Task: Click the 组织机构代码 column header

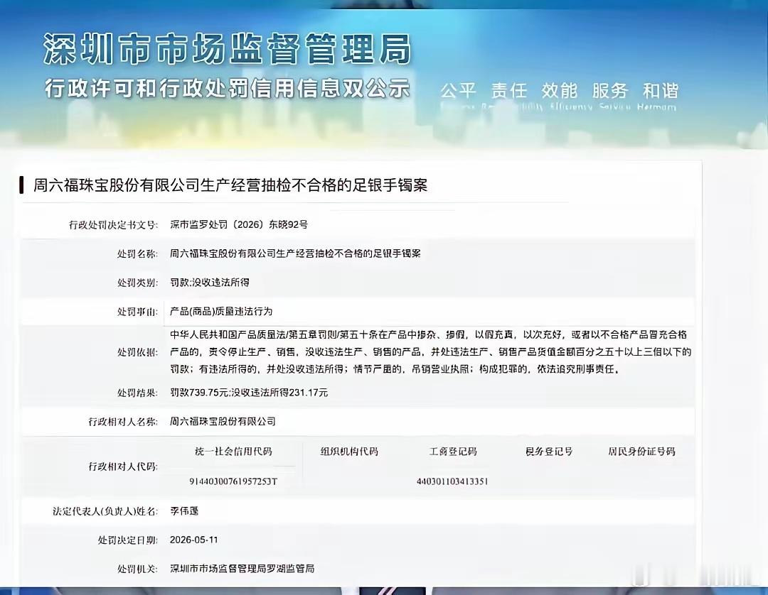Action: pos(349,452)
